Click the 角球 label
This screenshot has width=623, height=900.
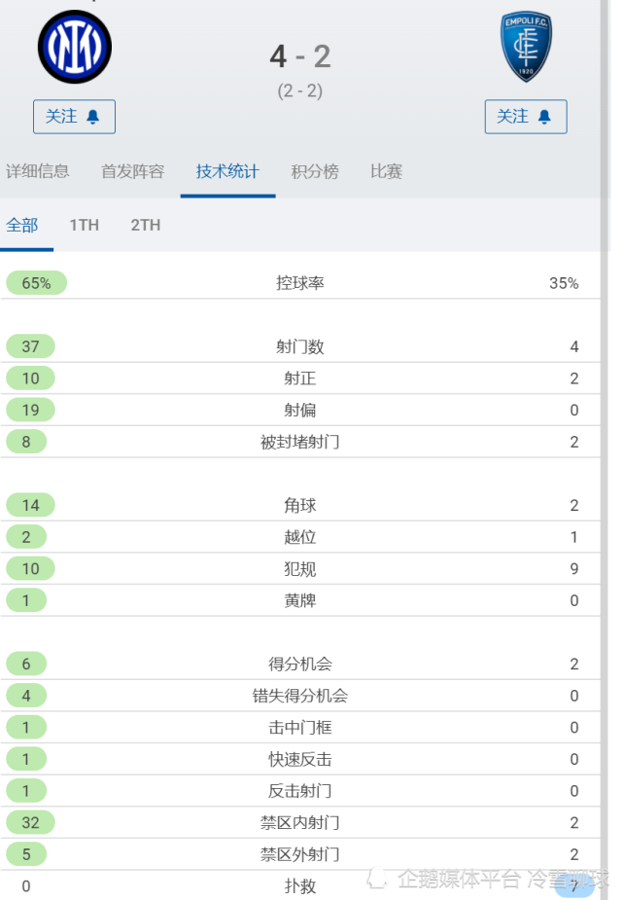300,505
